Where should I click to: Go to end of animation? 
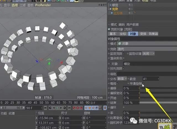[69, 108]
